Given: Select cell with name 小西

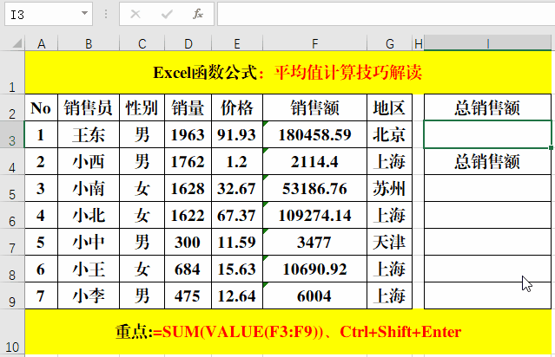Looking at the screenshot, I should [89, 161].
